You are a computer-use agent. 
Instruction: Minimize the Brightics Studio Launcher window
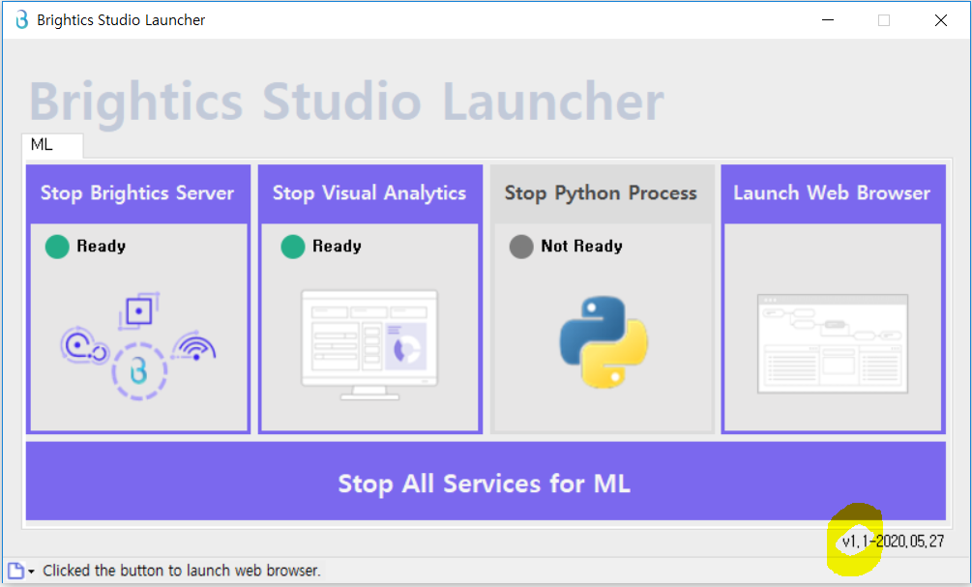pos(828,20)
